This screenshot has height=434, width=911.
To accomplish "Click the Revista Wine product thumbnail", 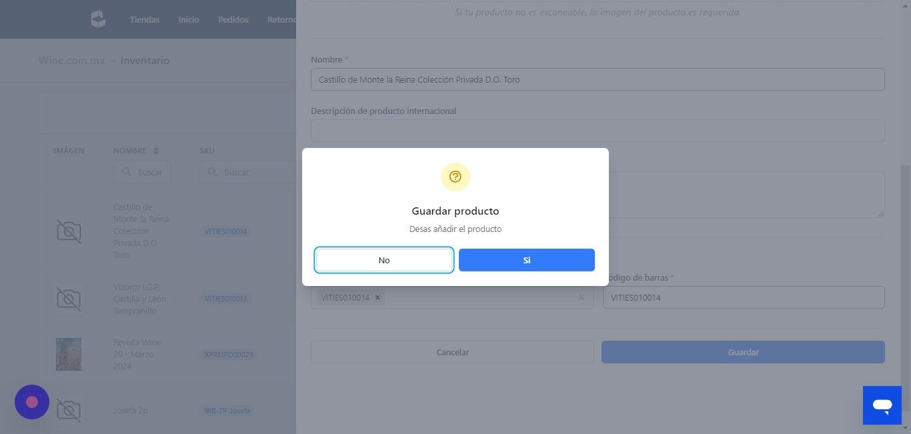I will (x=69, y=354).
